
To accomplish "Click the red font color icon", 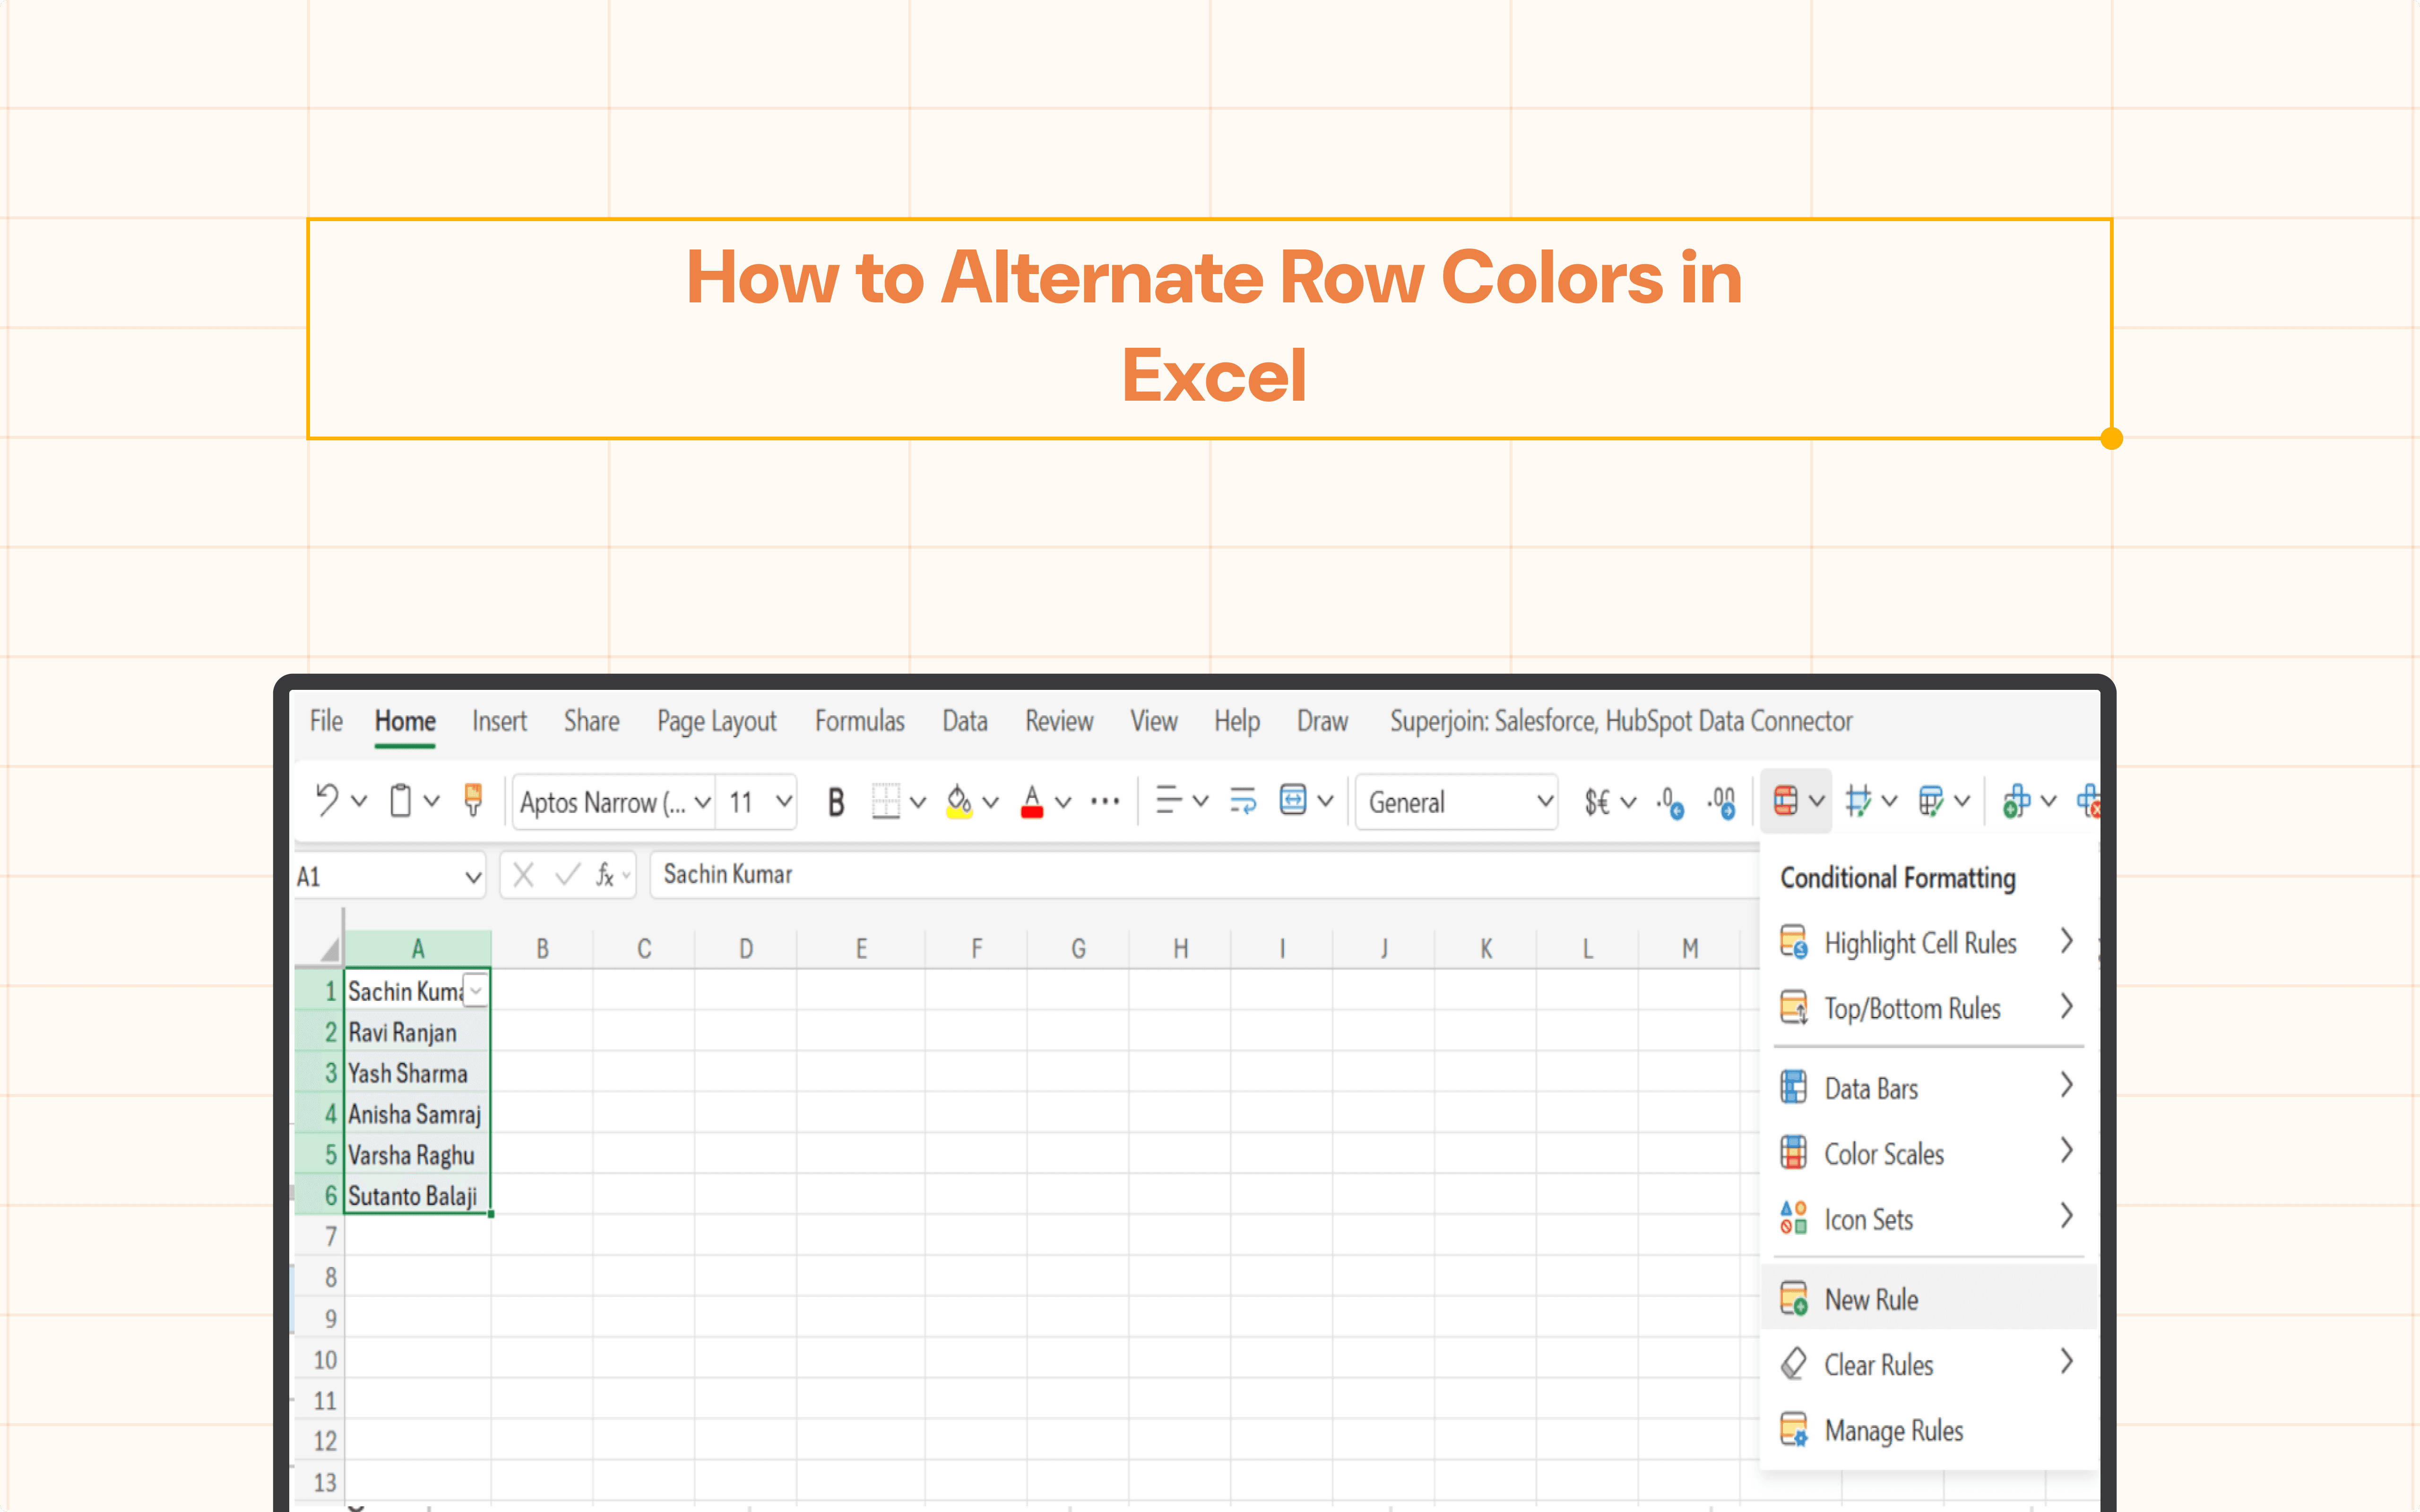I will [1032, 802].
